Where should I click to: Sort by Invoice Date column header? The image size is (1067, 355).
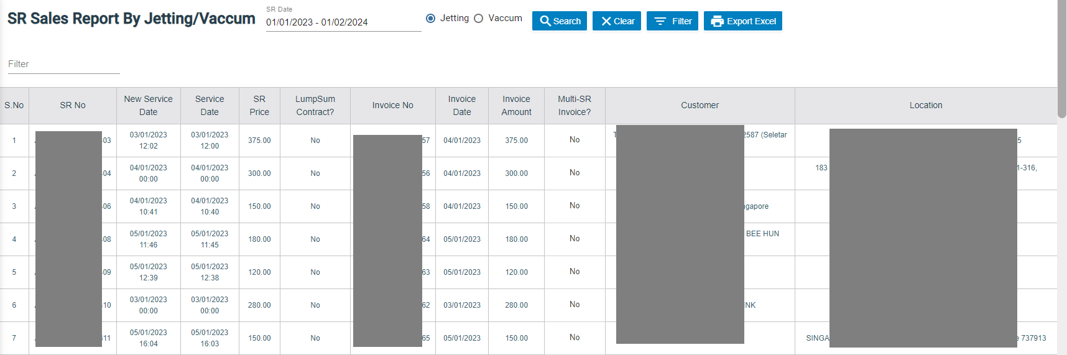(461, 106)
